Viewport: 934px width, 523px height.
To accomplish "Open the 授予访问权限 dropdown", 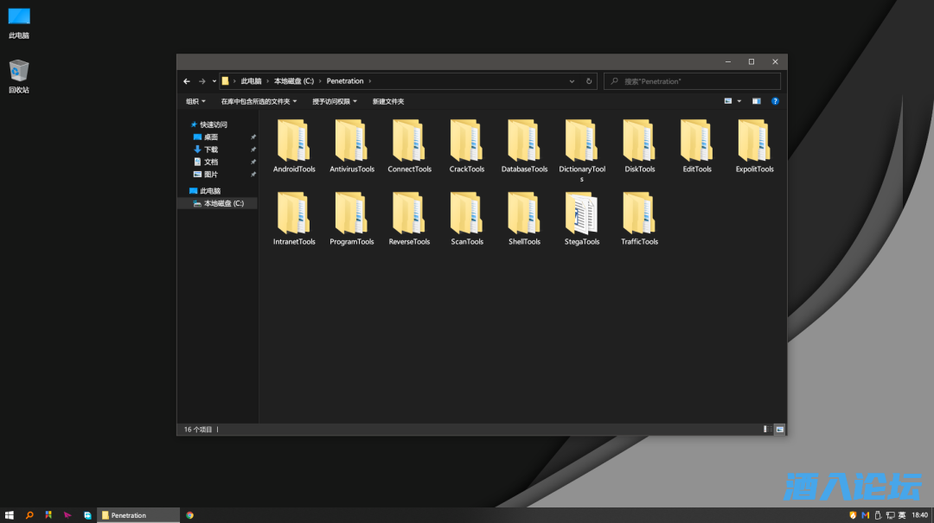I will [334, 101].
